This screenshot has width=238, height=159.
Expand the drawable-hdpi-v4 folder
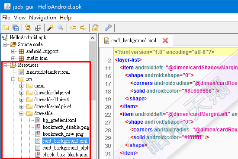[21, 93]
